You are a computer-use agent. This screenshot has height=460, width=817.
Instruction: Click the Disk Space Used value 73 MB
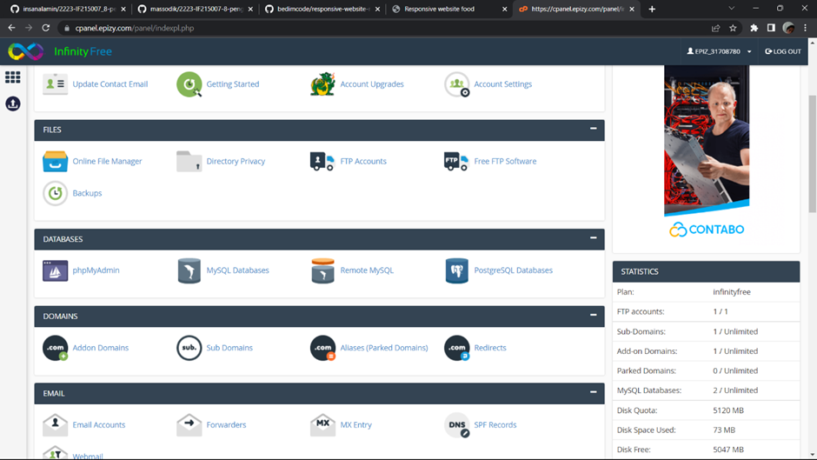coord(724,430)
